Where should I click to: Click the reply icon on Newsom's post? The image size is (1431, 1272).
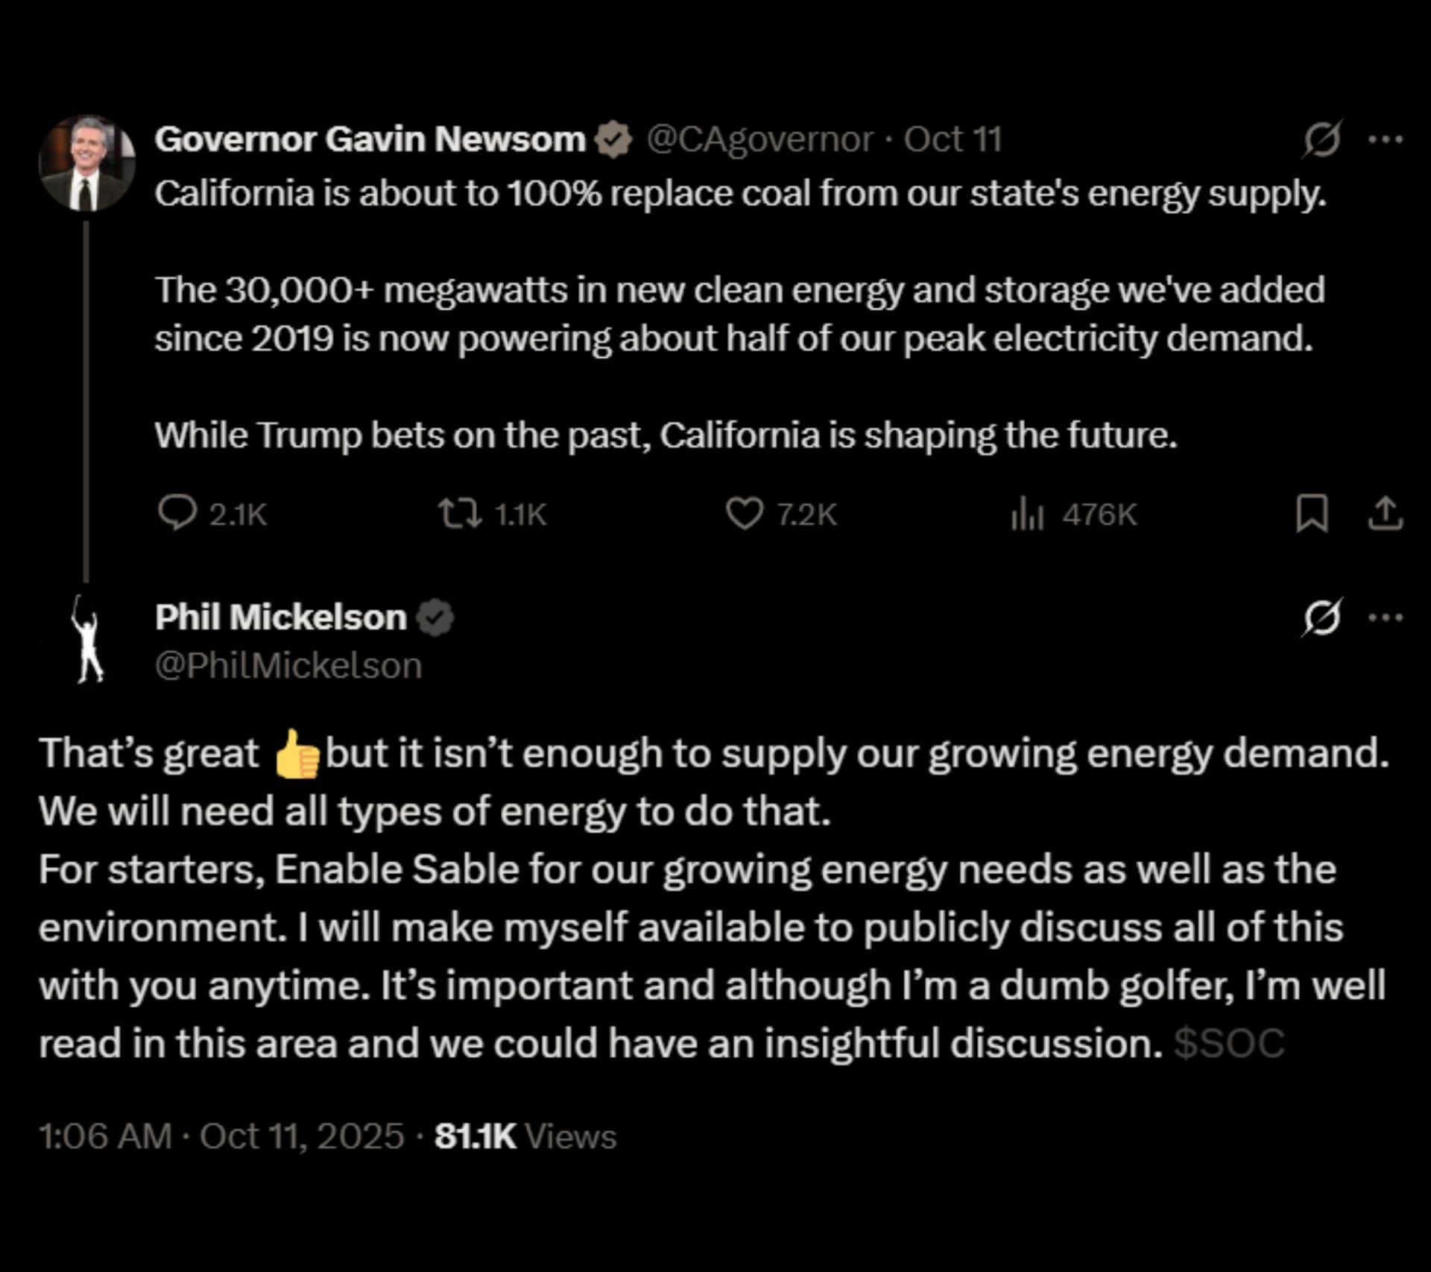tap(177, 514)
